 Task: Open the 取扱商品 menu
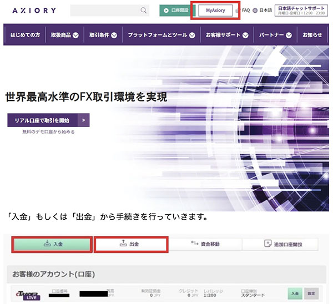click(60, 35)
